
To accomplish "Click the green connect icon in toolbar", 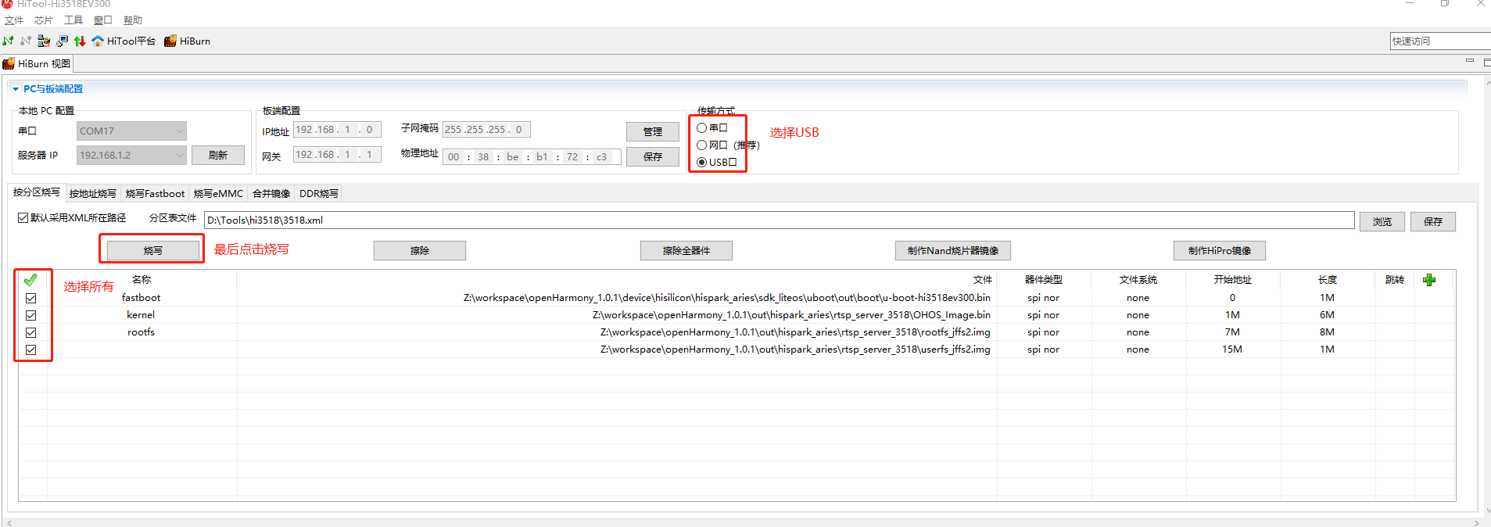I will point(8,41).
